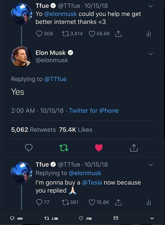
Task: Click the @Tesla mention in Tfue's reply
Action: pos(92,182)
